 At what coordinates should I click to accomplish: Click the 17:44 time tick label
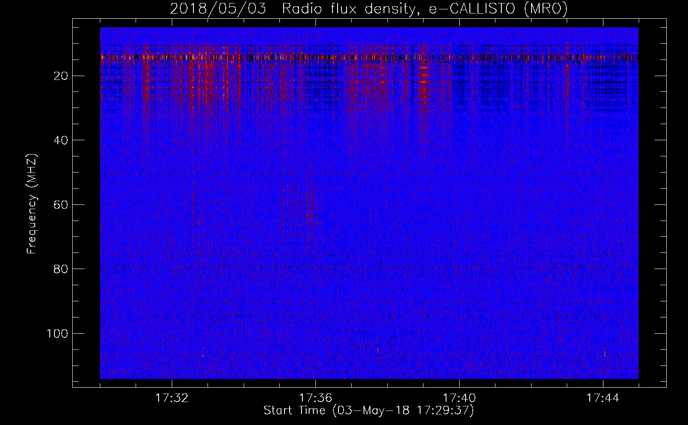click(603, 398)
